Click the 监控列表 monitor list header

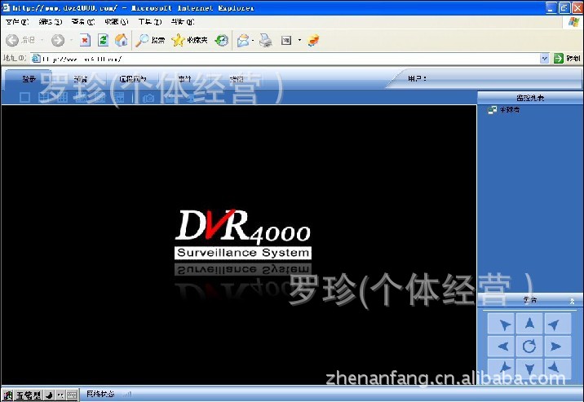pyautogui.click(x=530, y=98)
